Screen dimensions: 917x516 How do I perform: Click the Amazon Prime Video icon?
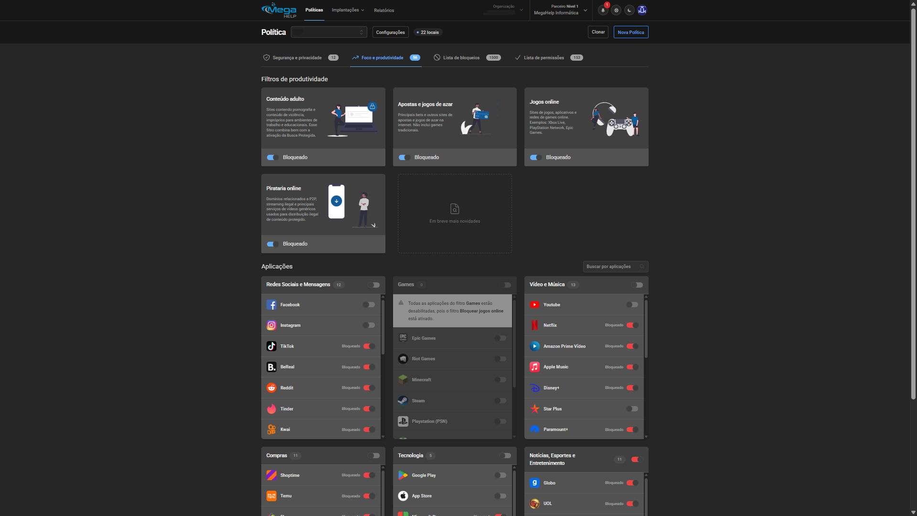pyautogui.click(x=534, y=346)
